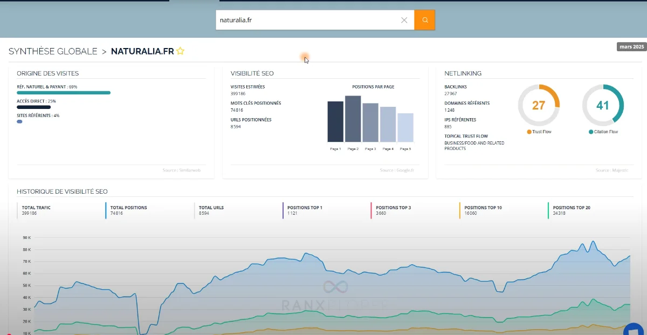Click the Domaines référents value 1248
647x335 pixels.
pyautogui.click(x=450, y=110)
